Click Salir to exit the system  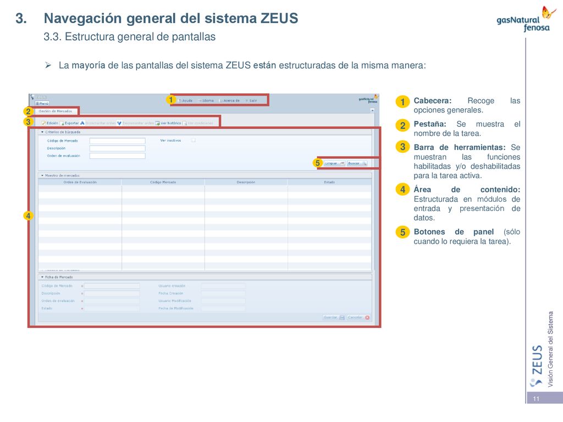(x=252, y=101)
